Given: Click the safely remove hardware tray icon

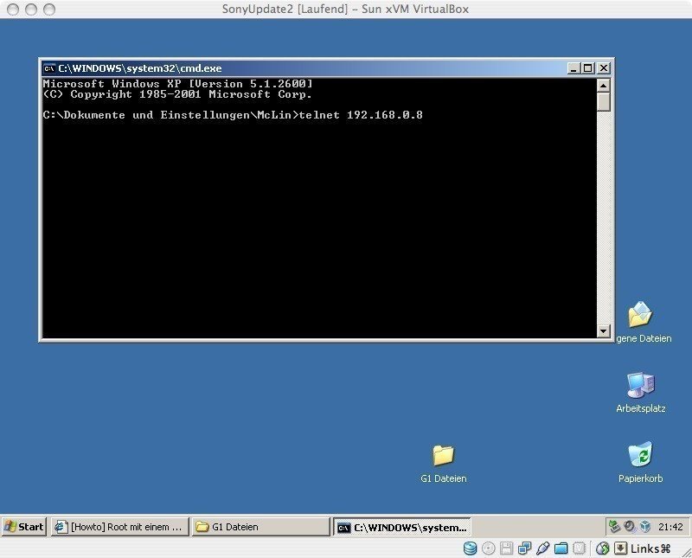Looking at the screenshot, I should [614, 526].
